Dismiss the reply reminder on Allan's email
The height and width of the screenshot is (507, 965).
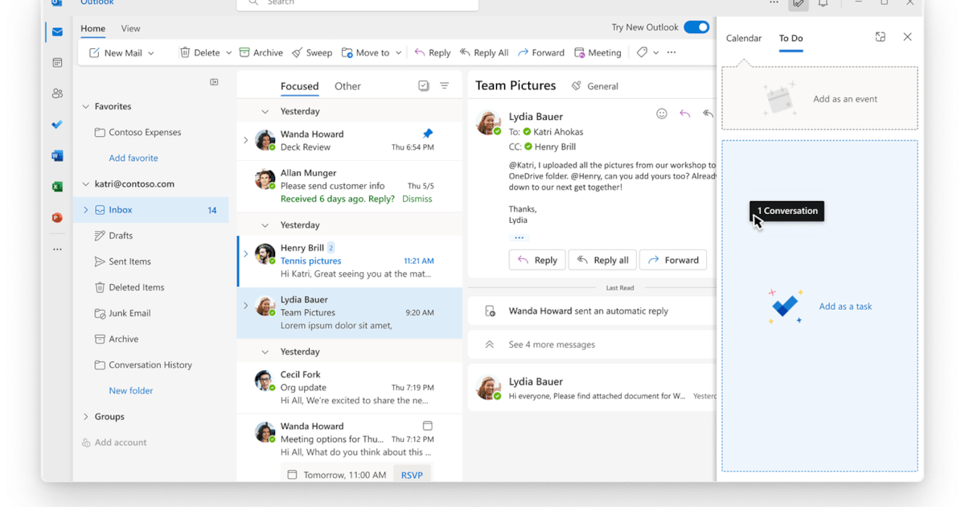(x=417, y=199)
